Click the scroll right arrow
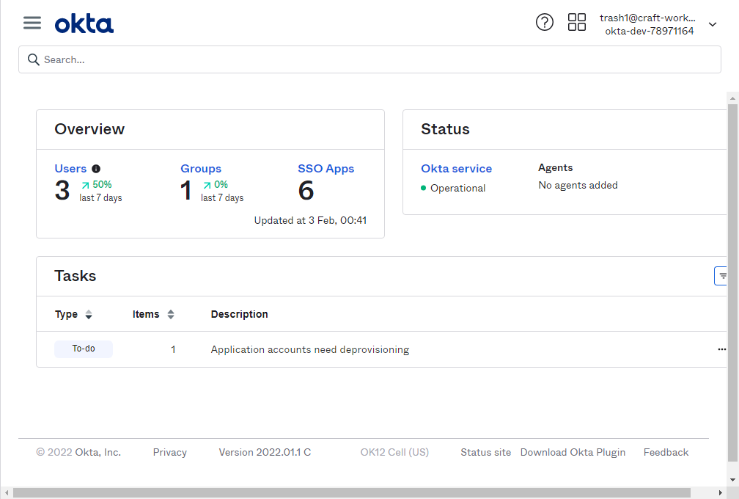Screen dimensions: 739x499 [x=720, y=493]
